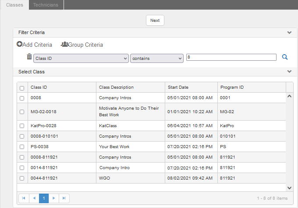Tick the checkbox for 0008-010101
The image size is (298, 208).
22,136
